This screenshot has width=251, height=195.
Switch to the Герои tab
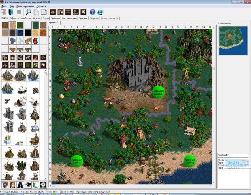46,18
